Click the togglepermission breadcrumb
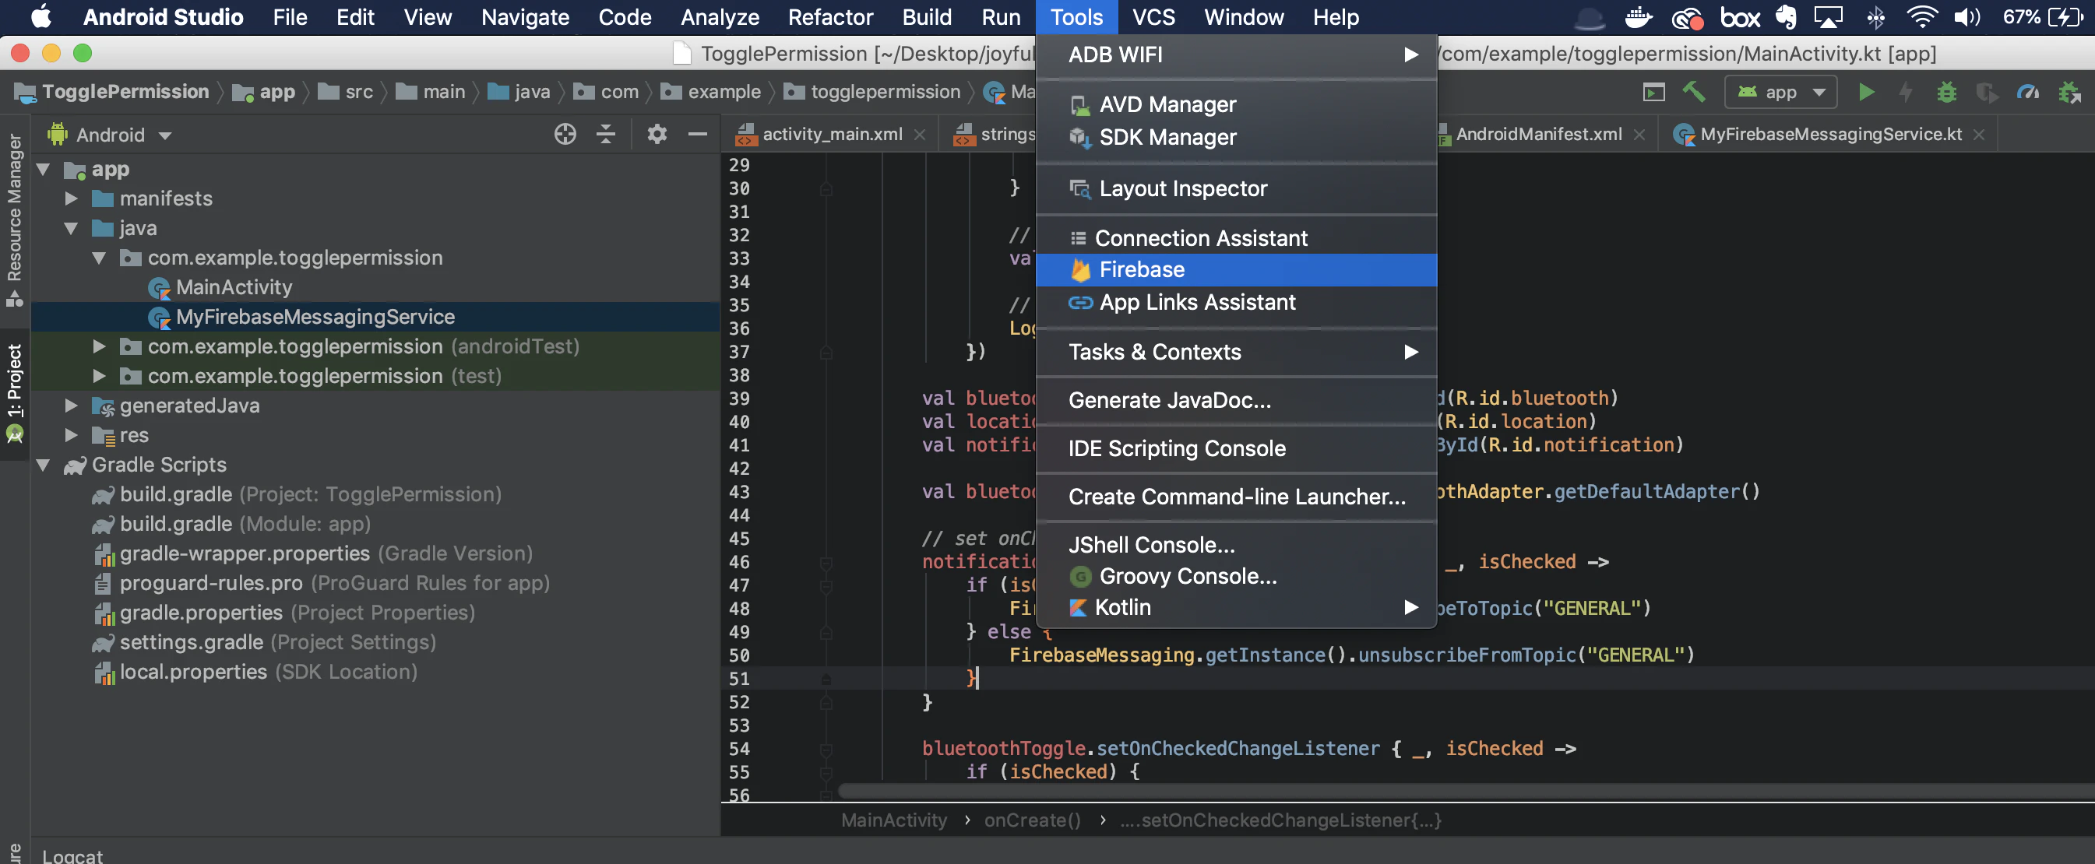This screenshot has width=2095, height=864. tap(885, 92)
